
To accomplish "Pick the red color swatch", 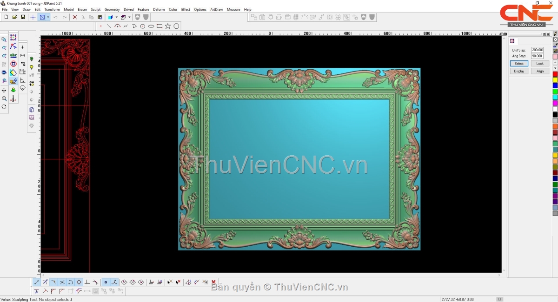I will point(555,74).
